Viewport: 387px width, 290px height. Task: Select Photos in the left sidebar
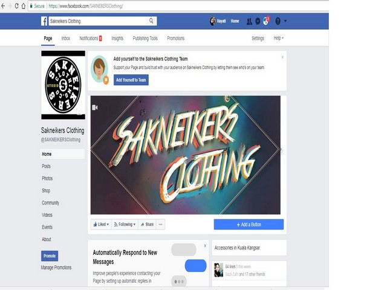point(47,178)
